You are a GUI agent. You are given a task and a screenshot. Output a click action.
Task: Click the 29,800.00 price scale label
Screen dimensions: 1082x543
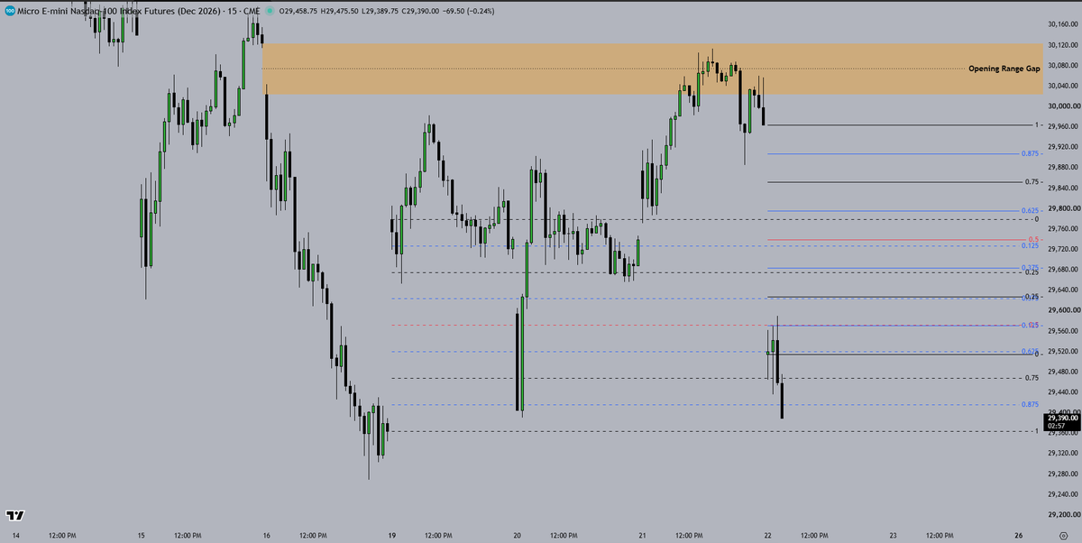click(1064, 208)
